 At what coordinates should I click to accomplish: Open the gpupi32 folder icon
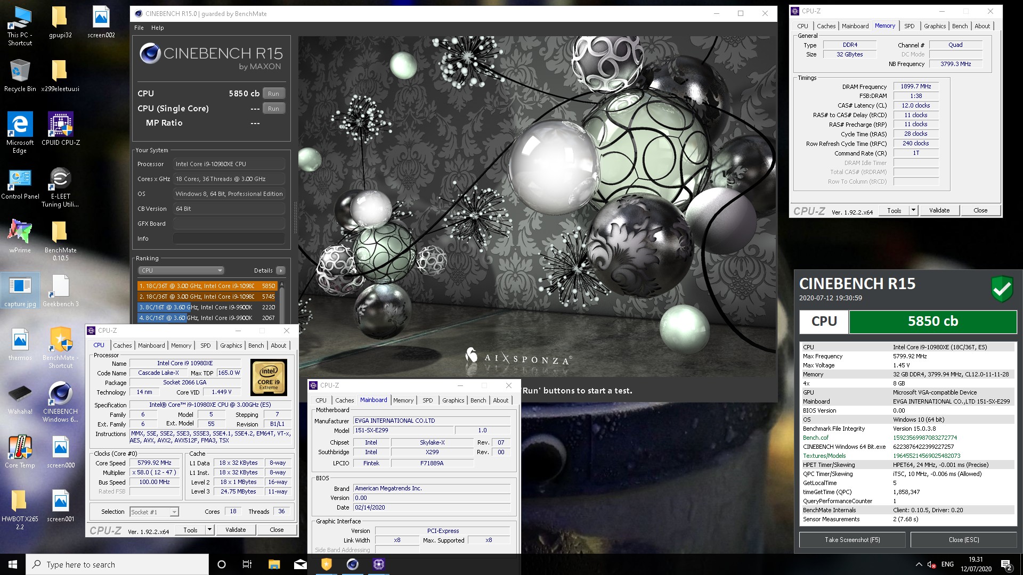coord(60,22)
